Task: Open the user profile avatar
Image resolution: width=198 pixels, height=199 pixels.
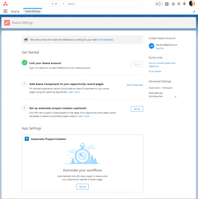Action: pyautogui.click(x=192, y=4)
